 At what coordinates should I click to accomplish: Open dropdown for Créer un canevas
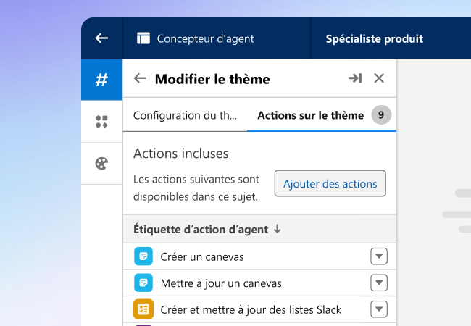[379, 256]
